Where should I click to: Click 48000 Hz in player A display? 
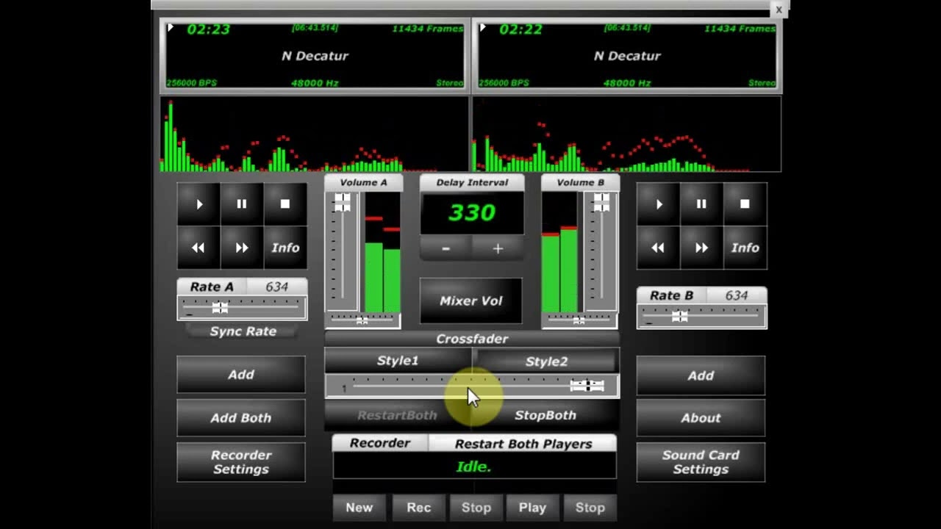tap(315, 83)
